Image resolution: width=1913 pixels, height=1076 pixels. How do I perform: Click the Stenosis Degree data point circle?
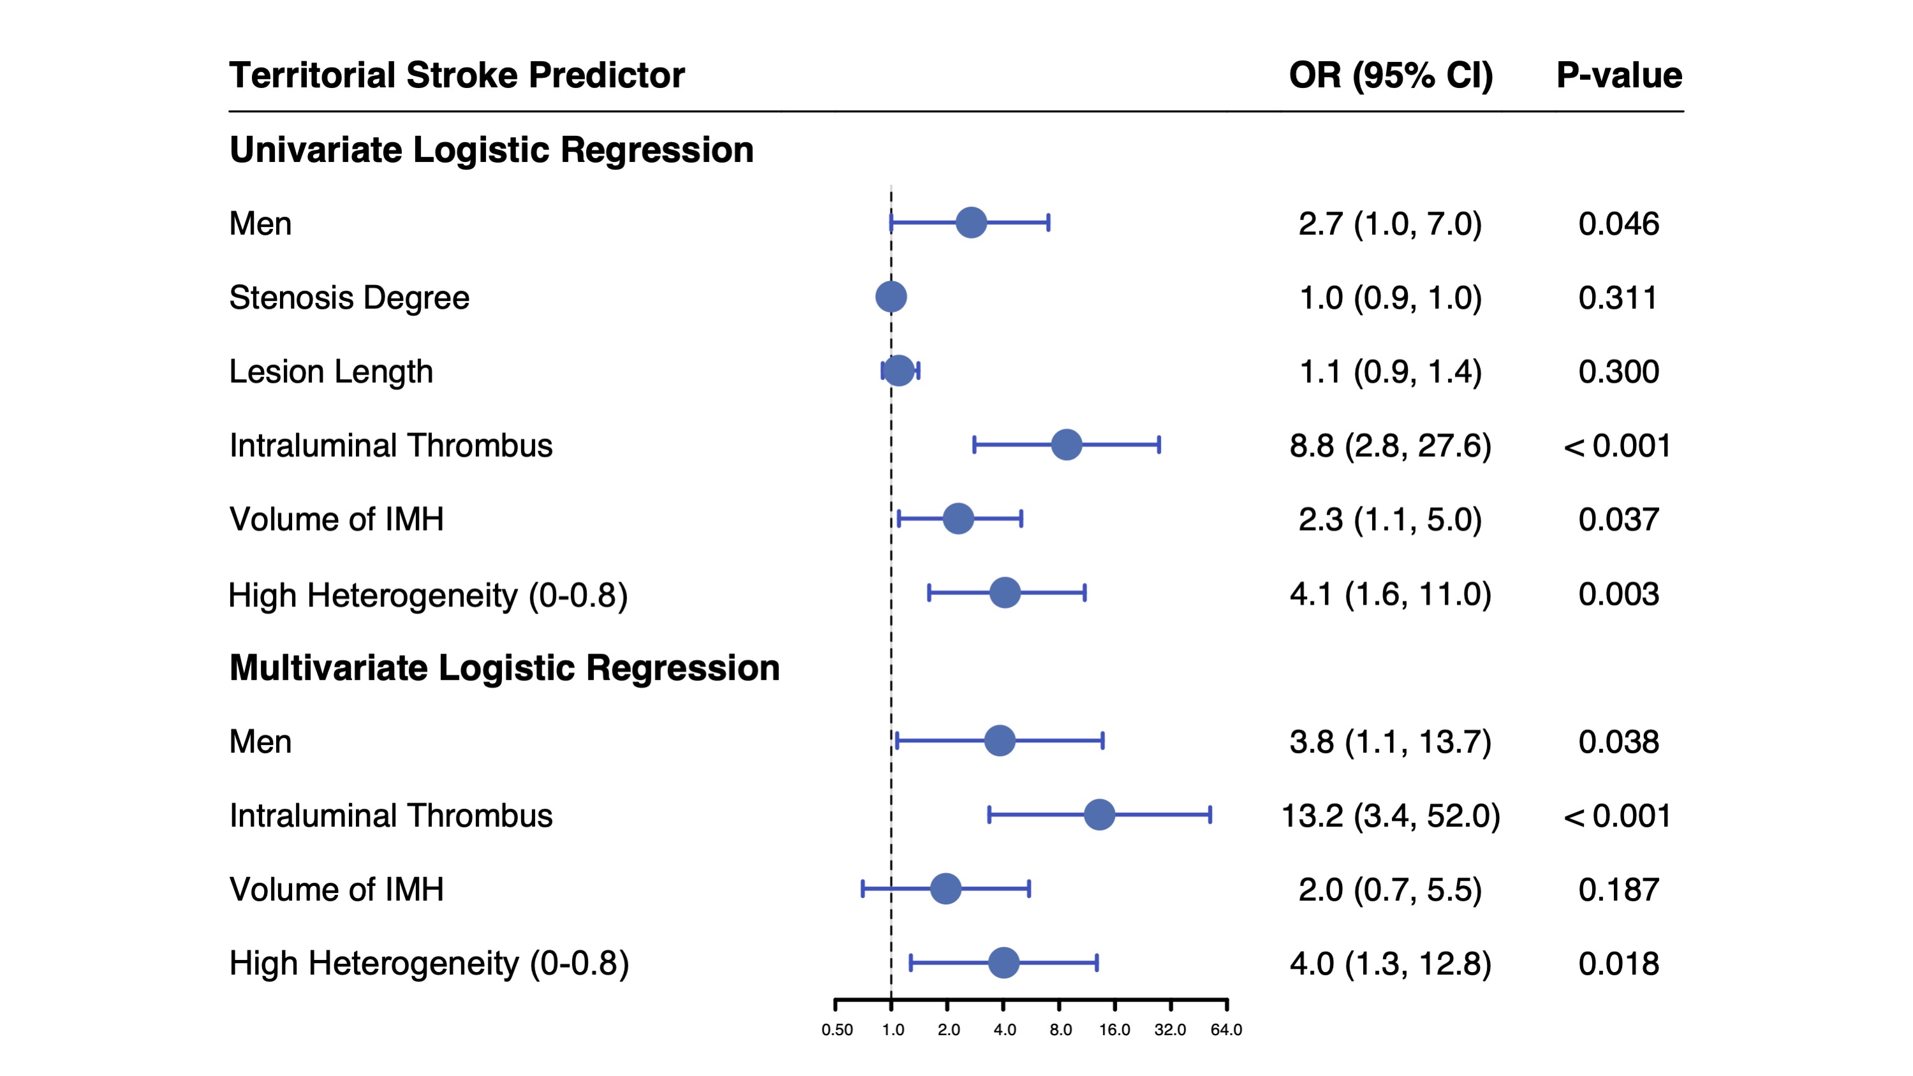point(890,297)
